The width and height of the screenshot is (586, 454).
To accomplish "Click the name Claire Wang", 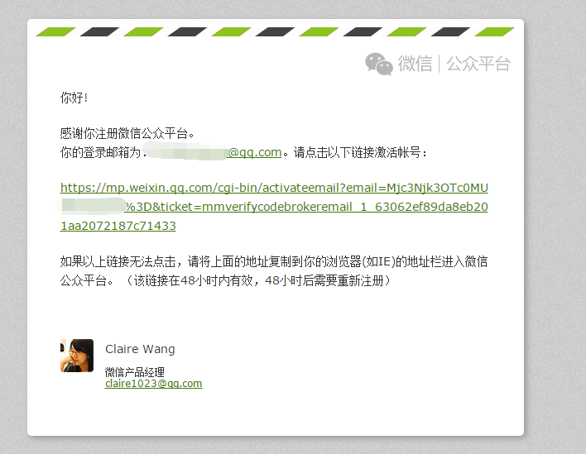I will [x=140, y=349].
